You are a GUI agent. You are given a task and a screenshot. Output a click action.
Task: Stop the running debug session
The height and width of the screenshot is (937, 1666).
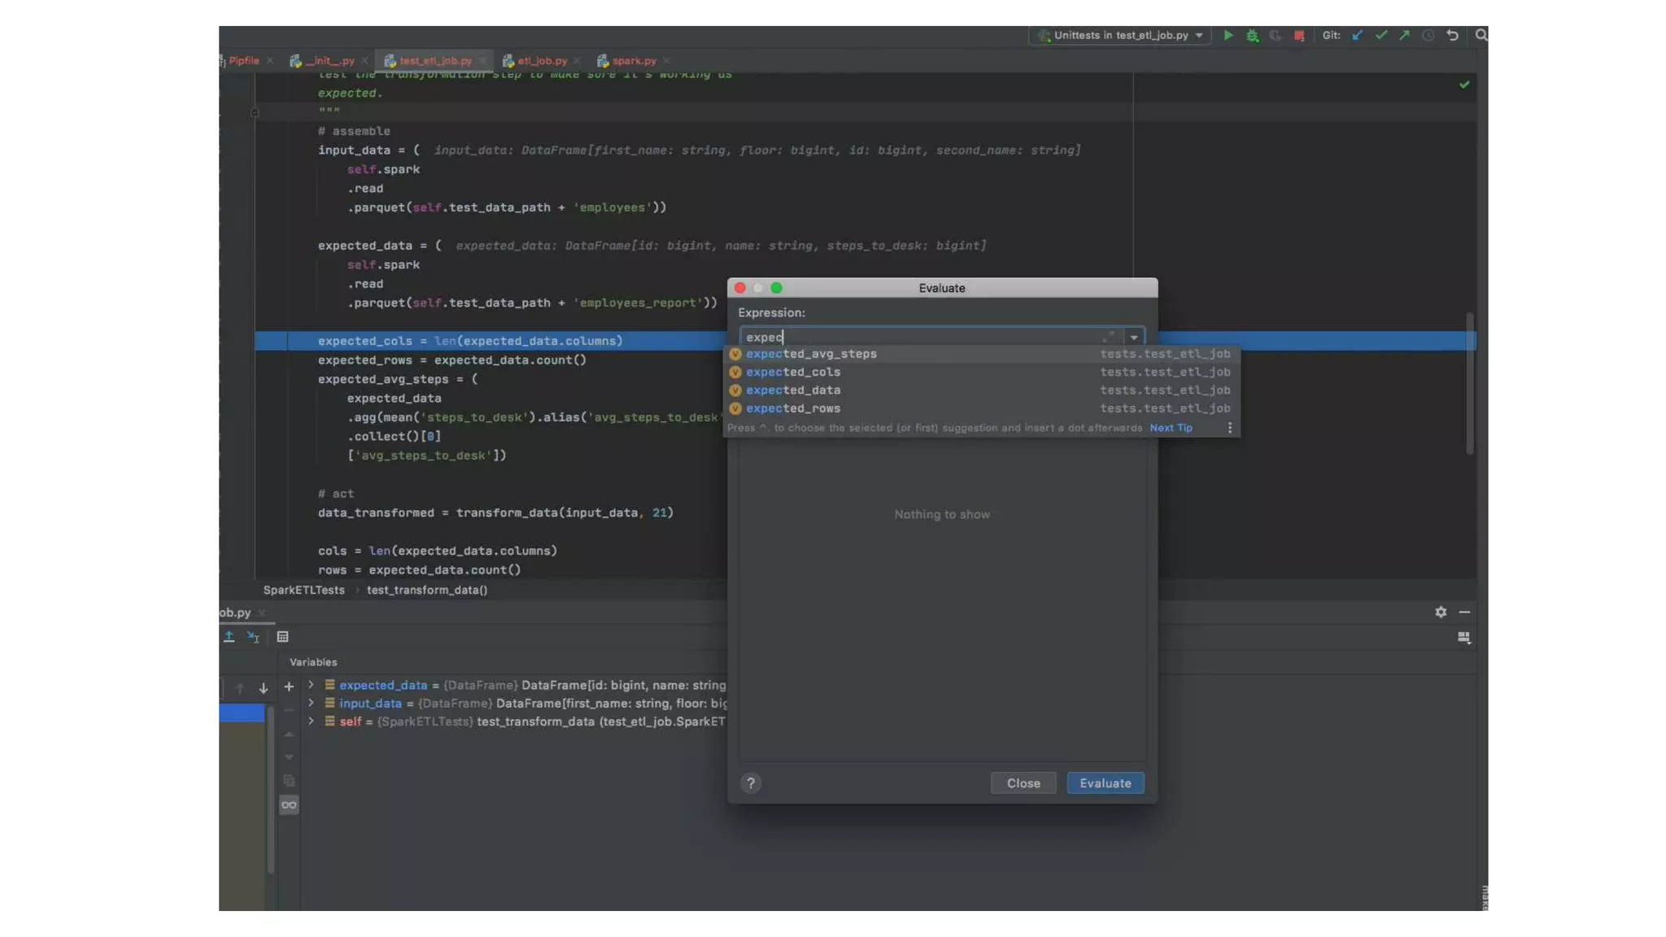(1299, 35)
